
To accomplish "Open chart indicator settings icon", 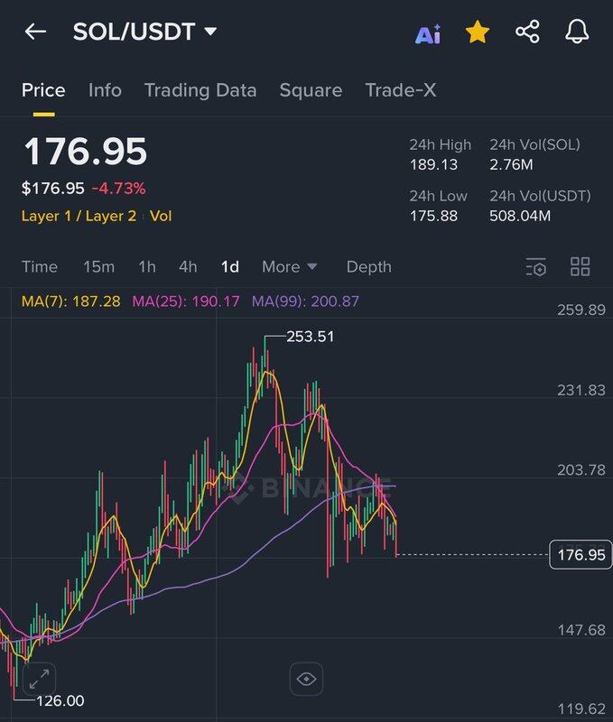I will [x=536, y=267].
